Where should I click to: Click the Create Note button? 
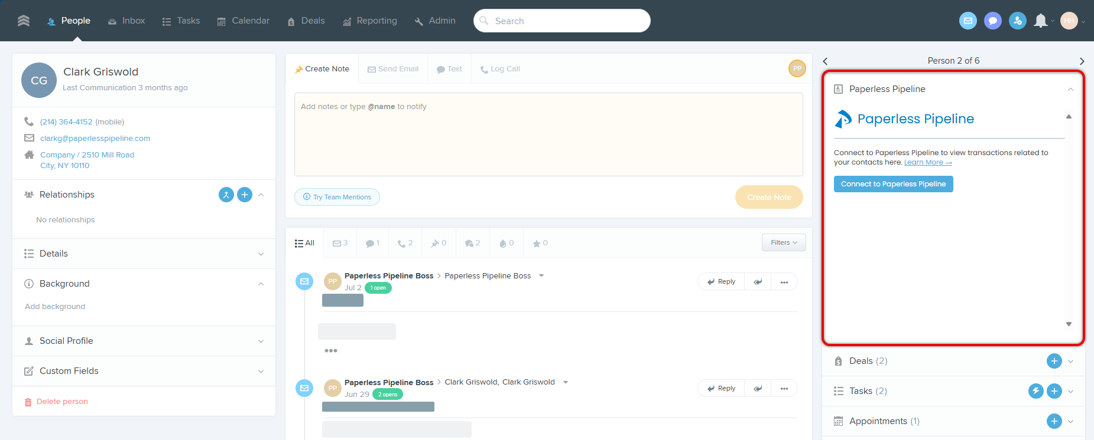[769, 197]
